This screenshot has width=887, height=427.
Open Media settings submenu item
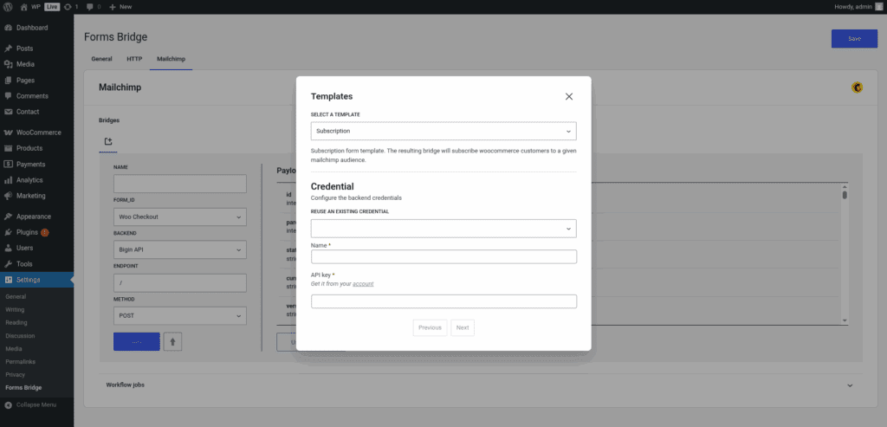(x=14, y=348)
